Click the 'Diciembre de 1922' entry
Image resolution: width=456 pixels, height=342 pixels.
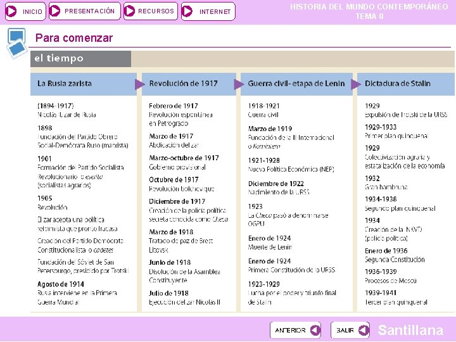click(276, 184)
